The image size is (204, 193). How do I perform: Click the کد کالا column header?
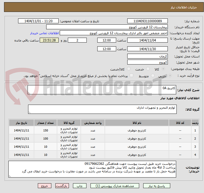click(180, 123)
